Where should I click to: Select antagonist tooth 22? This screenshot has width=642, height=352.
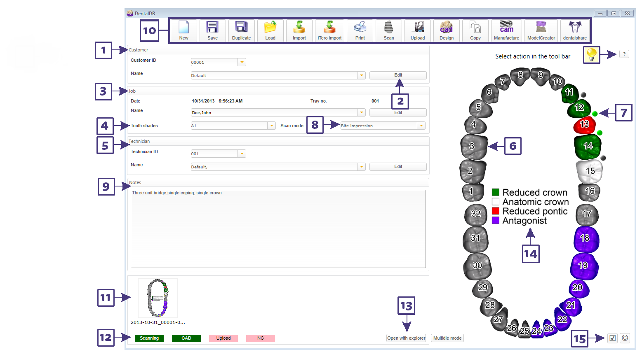coord(562,320)
